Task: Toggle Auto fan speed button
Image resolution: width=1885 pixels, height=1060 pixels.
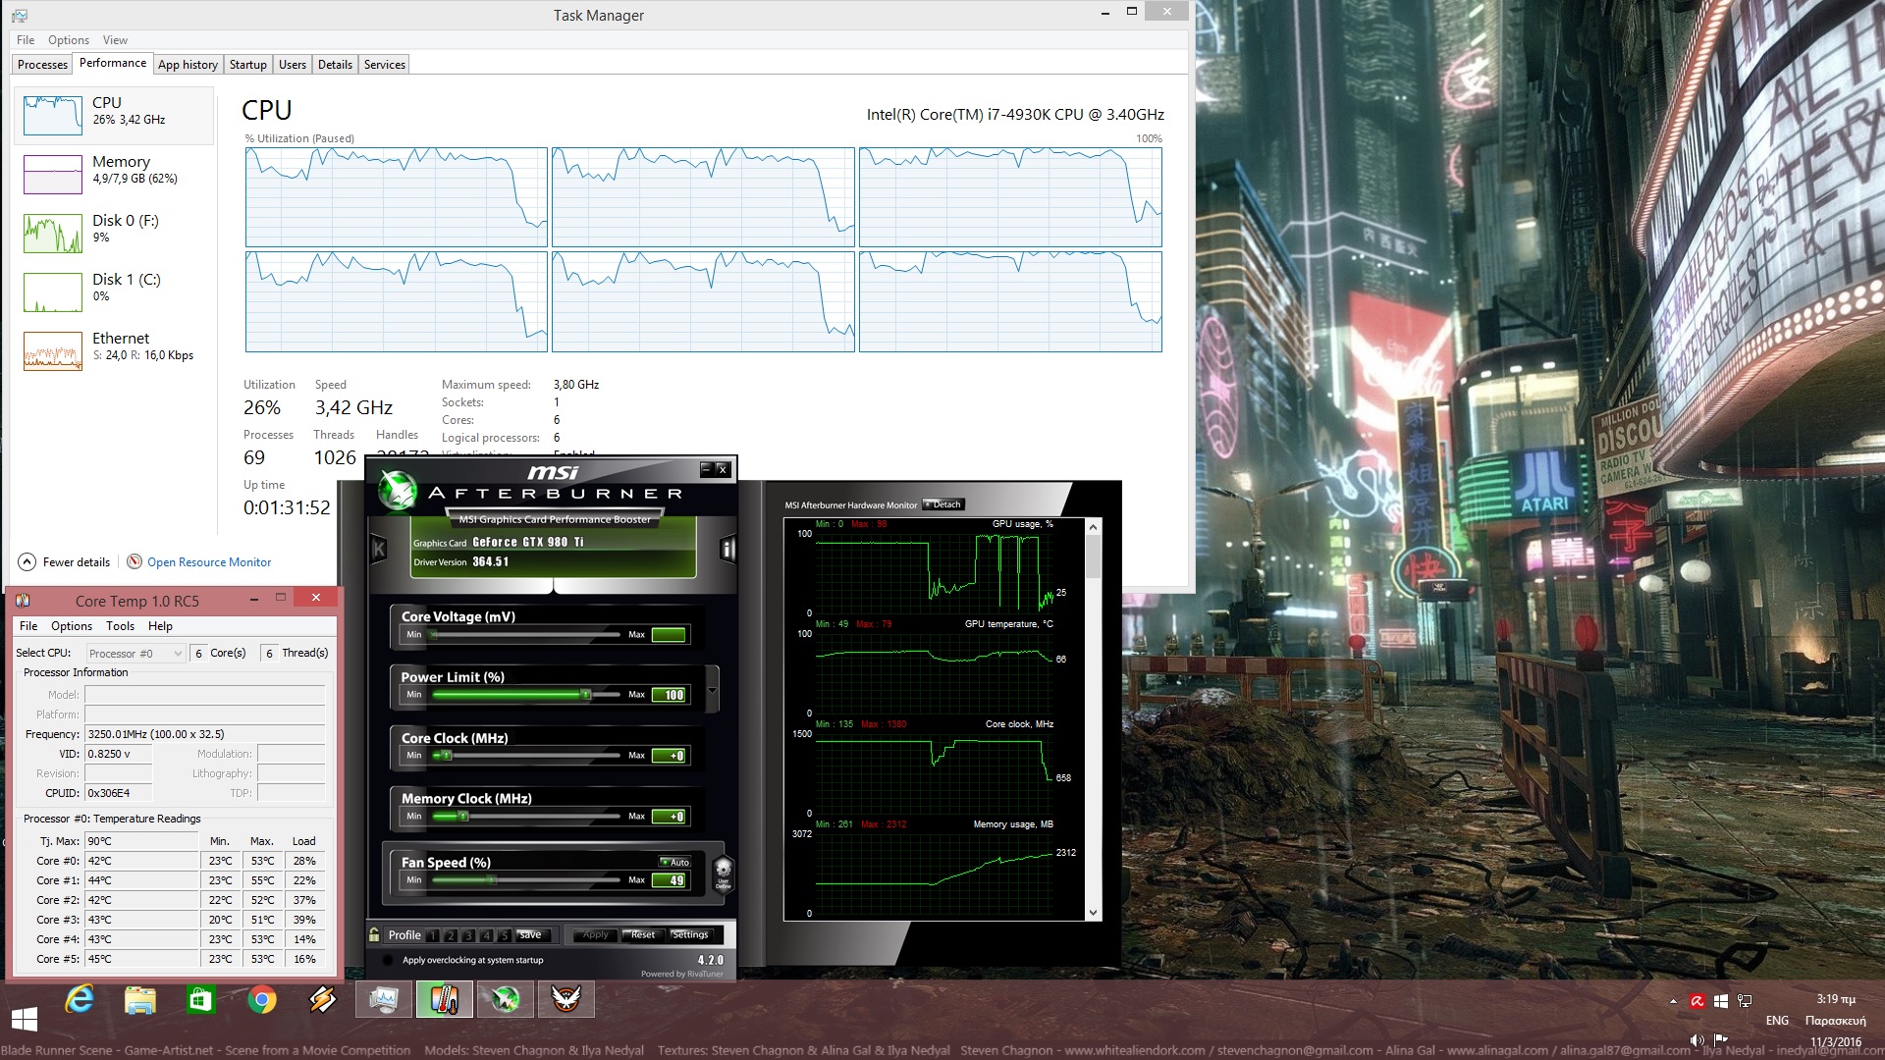Action: [x=675, y=862]
